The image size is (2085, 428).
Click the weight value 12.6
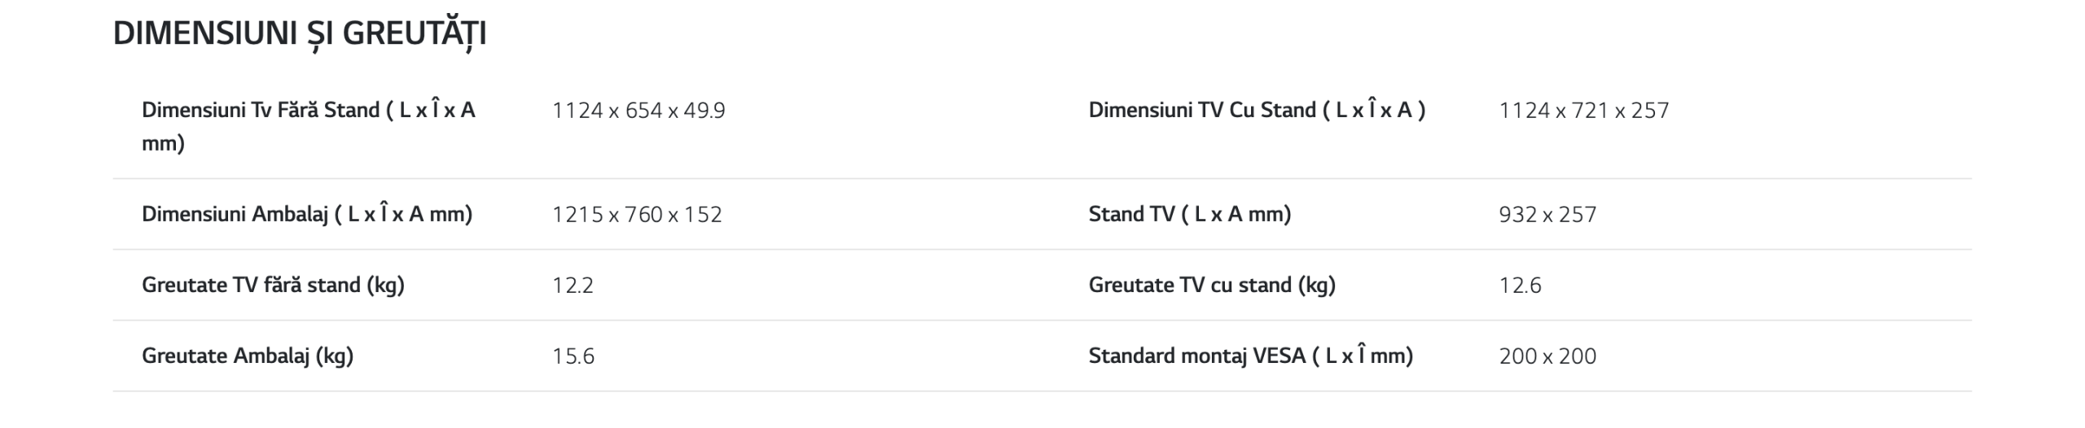(1519, 286)
